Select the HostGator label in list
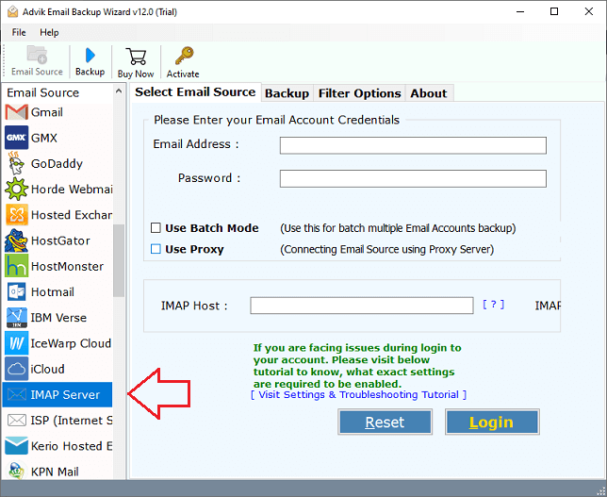Screen dimensions: 607x497 [x=60, y=240]
